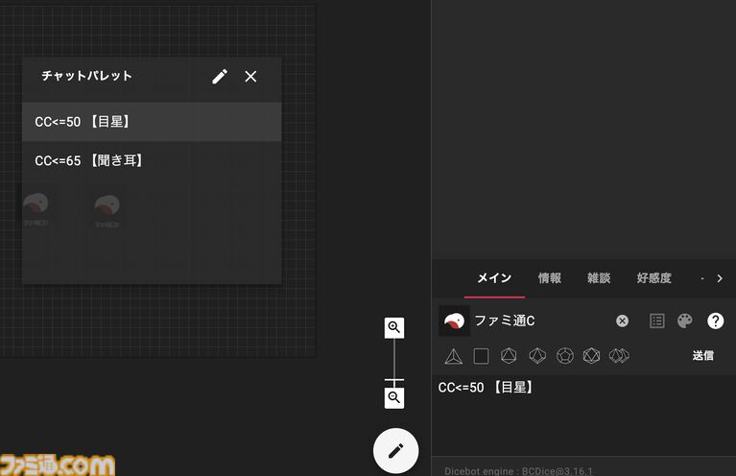Roll the D10 die

click(x=537, y=356)
